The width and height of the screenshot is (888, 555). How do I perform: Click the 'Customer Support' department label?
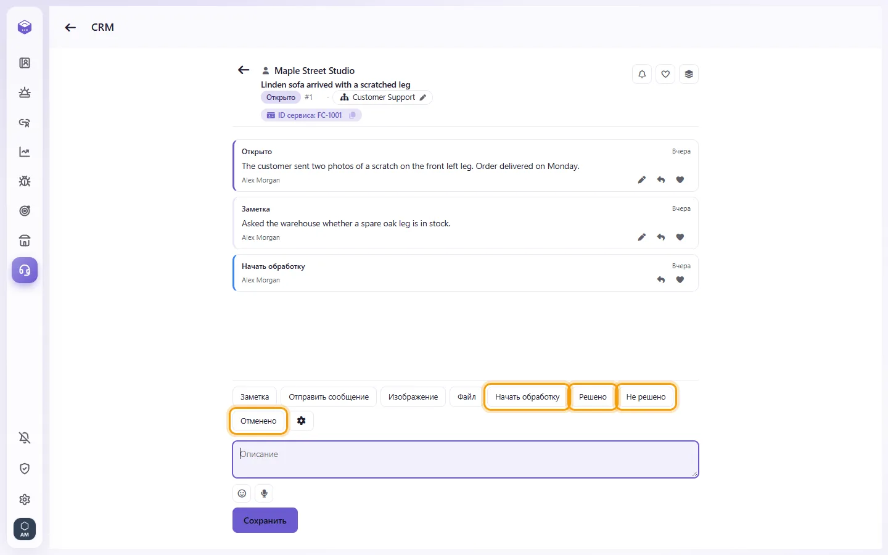[384, 97]
